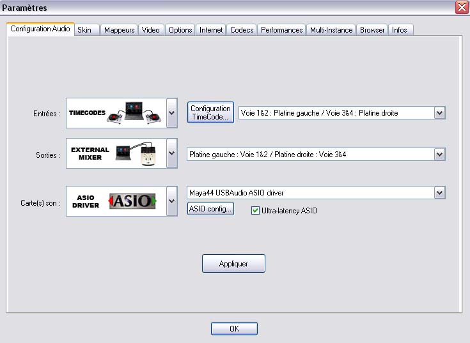Screen dimensions: 470x343
Task: Uncheck the Ultra-latency ASIO checkbox
Action: click(255, 211)
